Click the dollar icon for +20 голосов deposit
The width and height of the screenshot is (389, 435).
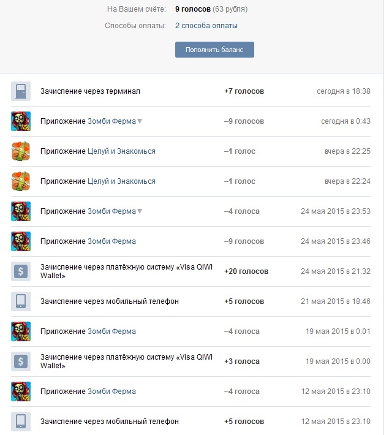21,271
